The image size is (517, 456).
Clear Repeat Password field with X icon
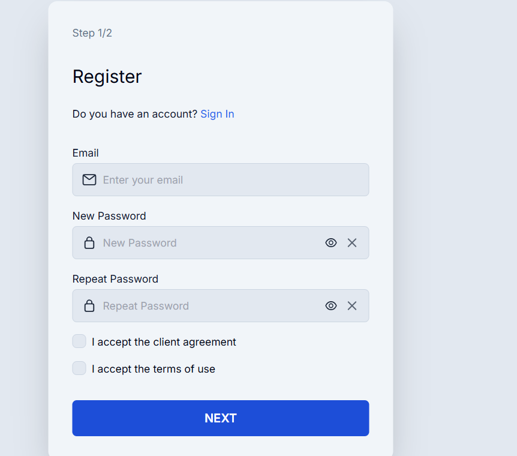click(x=352, y=306)
